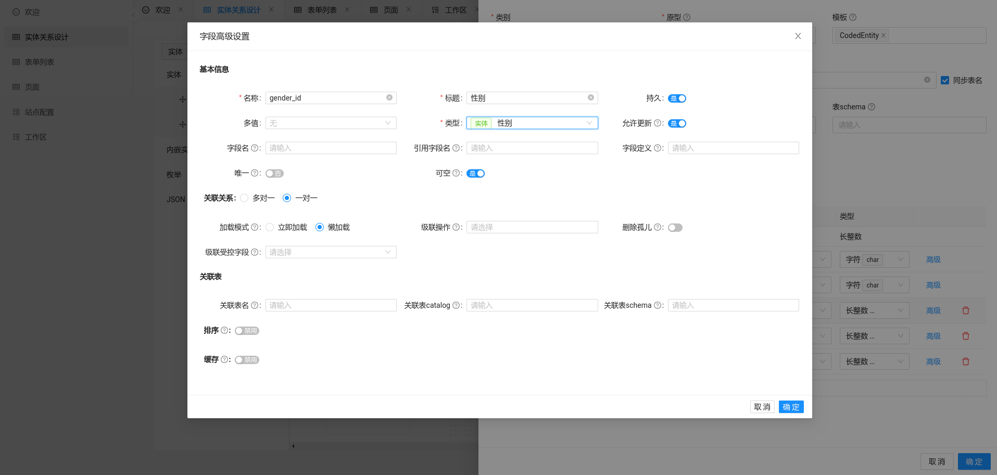Focus the 字段名 input field
This screenshot has height=475, width=997.
(x=331, y=148)
